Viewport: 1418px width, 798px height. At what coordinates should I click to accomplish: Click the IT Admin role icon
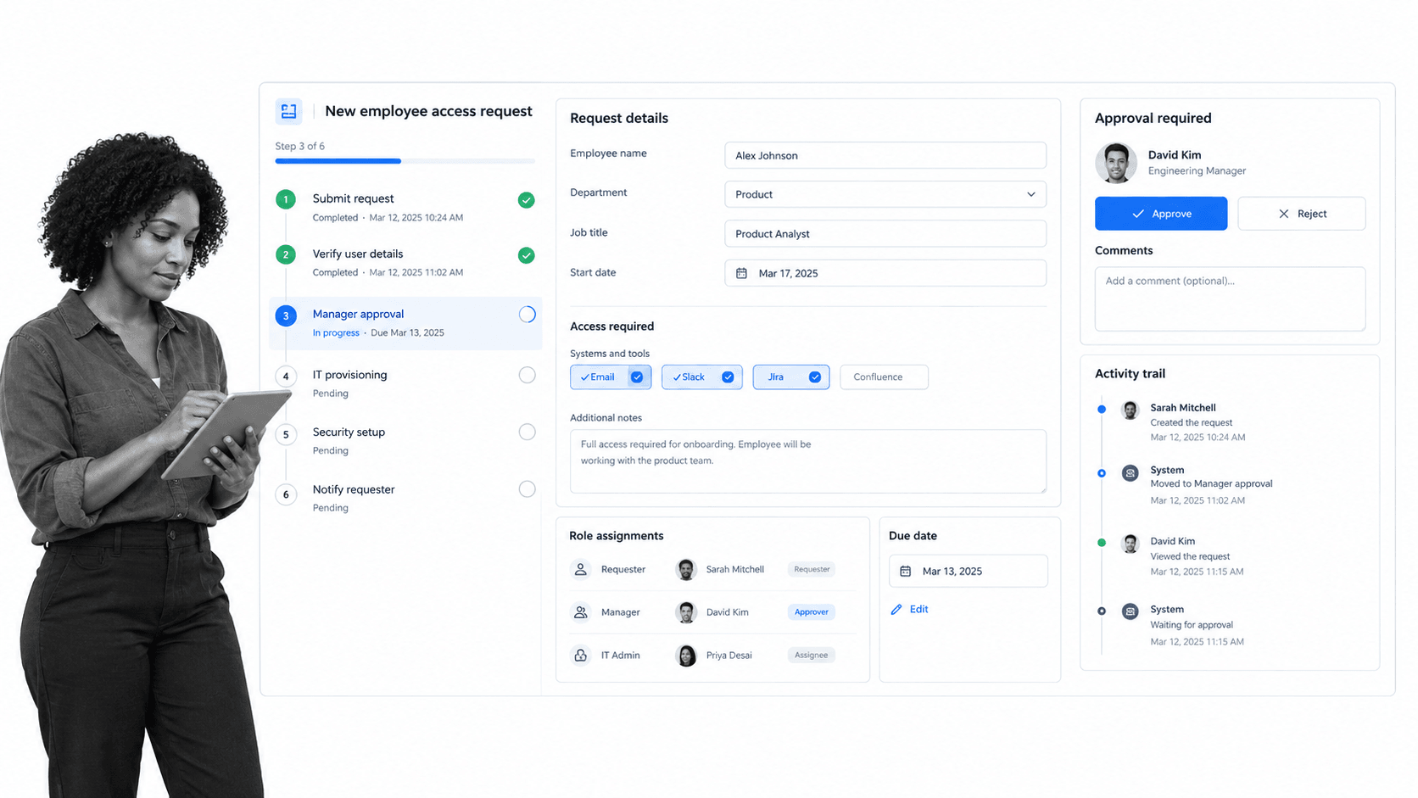coord(581,655)
